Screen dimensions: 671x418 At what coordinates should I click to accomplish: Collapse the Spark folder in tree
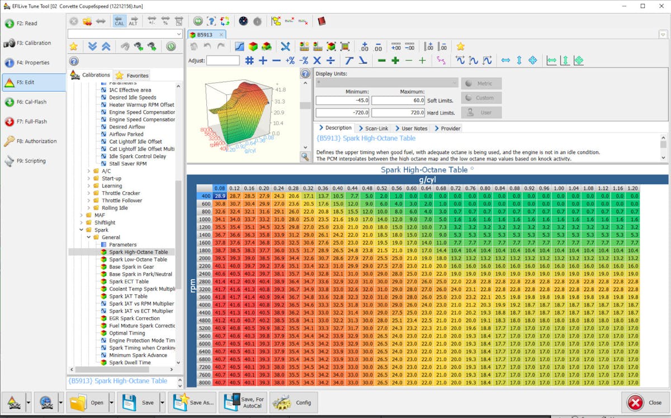[x=81, y=230]
